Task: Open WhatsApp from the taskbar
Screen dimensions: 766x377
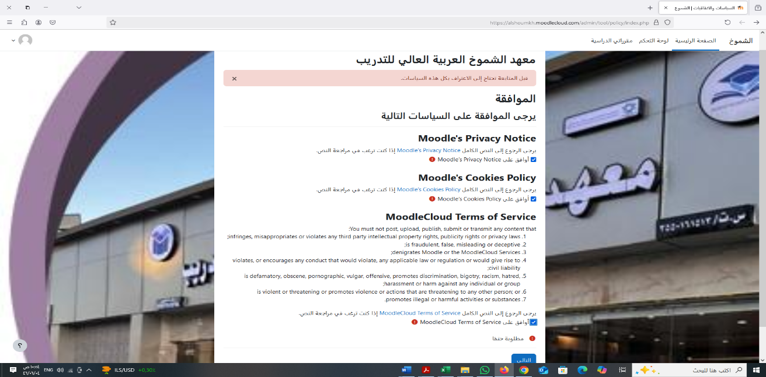Action: 485,370
